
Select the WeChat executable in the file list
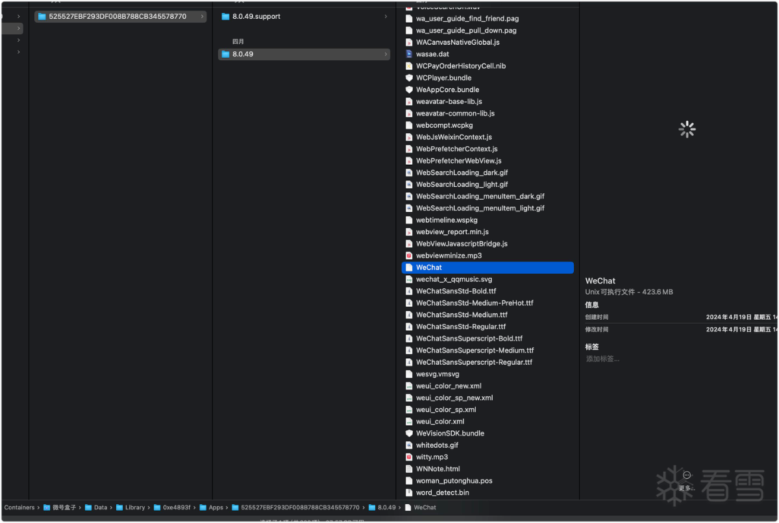(x=488, y=267)
